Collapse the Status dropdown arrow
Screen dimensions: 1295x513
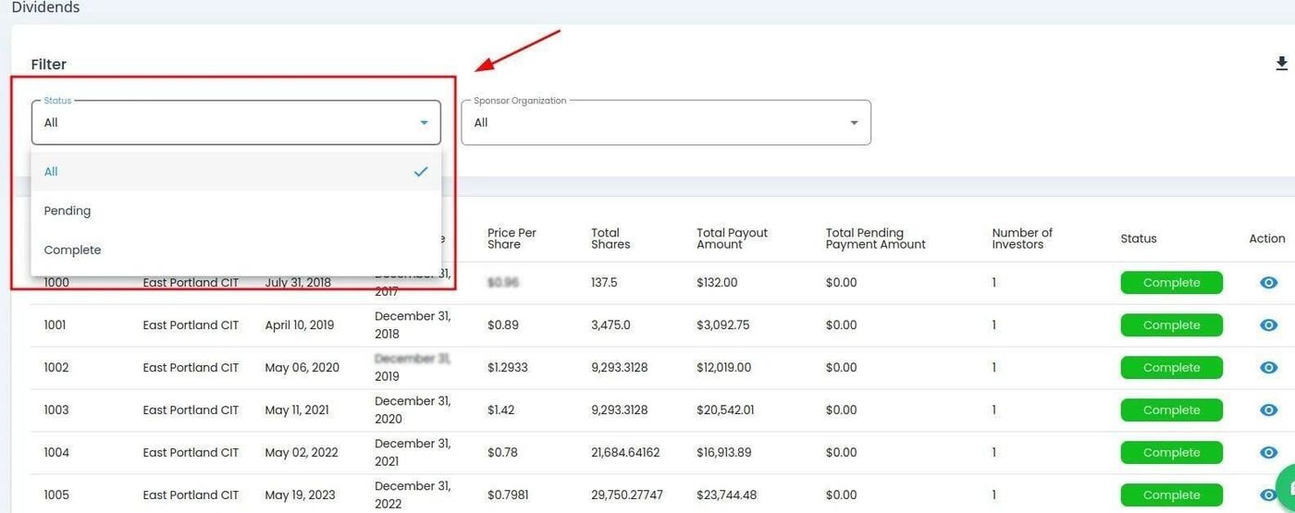424,123
